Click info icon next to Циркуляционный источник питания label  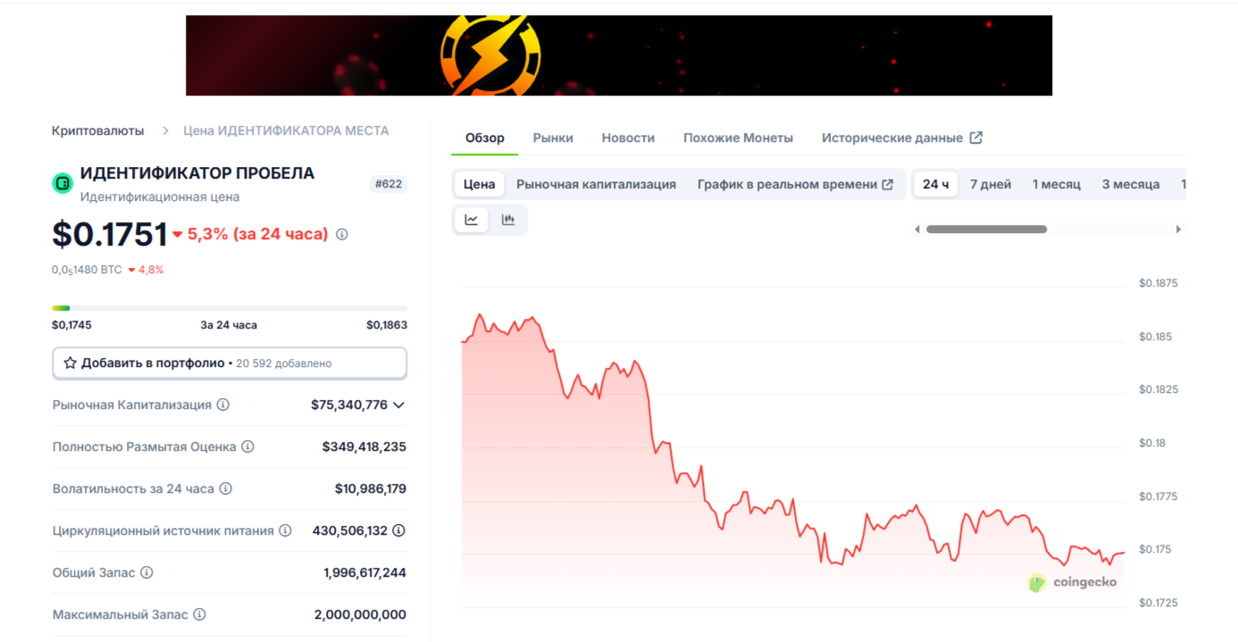pos(285,530)
